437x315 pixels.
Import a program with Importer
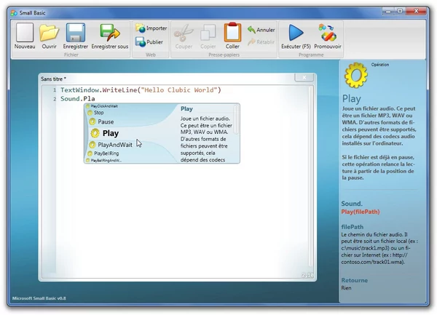click(151, 28)
